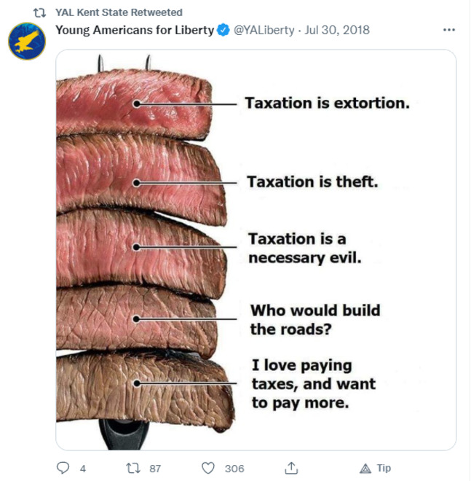The width and height of the screenshot is (471, 481).
Task: Click the reply count 4
Action: point(83,469)
